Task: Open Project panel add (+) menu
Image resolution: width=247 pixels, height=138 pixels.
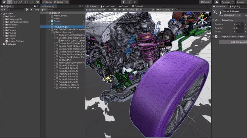Action: point(3,10)
